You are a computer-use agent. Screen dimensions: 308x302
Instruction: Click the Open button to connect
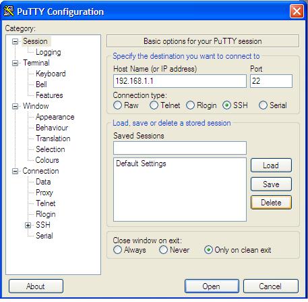tap(212, 286)
